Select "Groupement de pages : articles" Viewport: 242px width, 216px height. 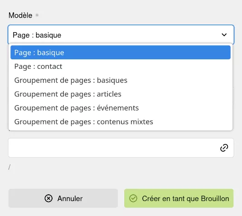coord(121,94)
